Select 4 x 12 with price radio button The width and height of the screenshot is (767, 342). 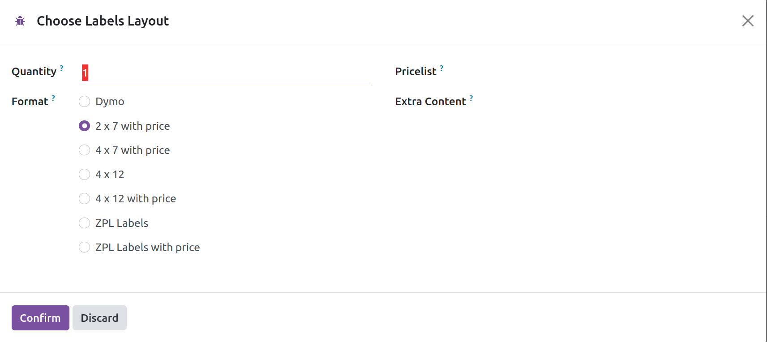click(85, 199)
